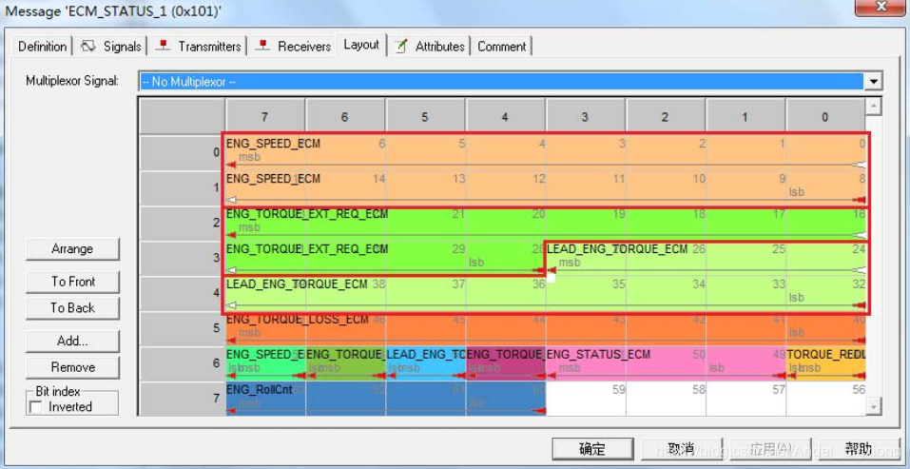The image size is (910, 469).
Task: Click the Signals tab icon
Action: pyautogui.click(x=88, y=47)
